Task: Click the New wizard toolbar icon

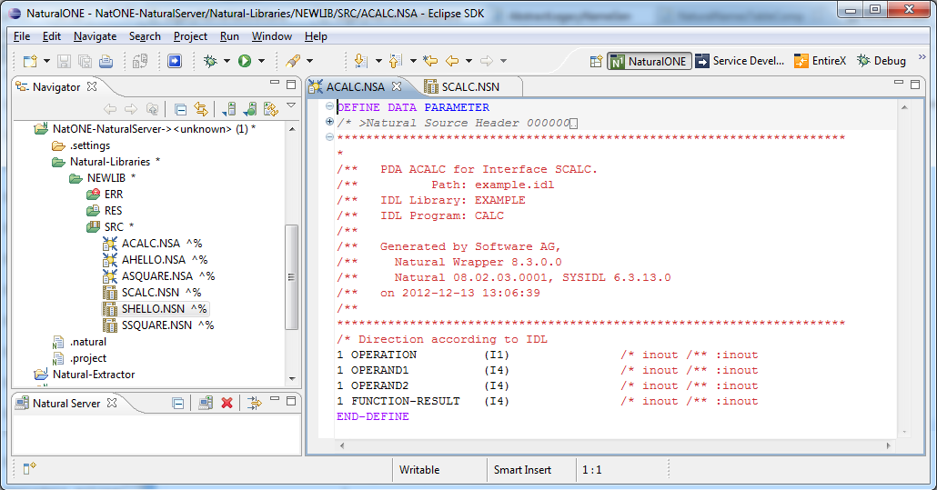Action: 29,61
